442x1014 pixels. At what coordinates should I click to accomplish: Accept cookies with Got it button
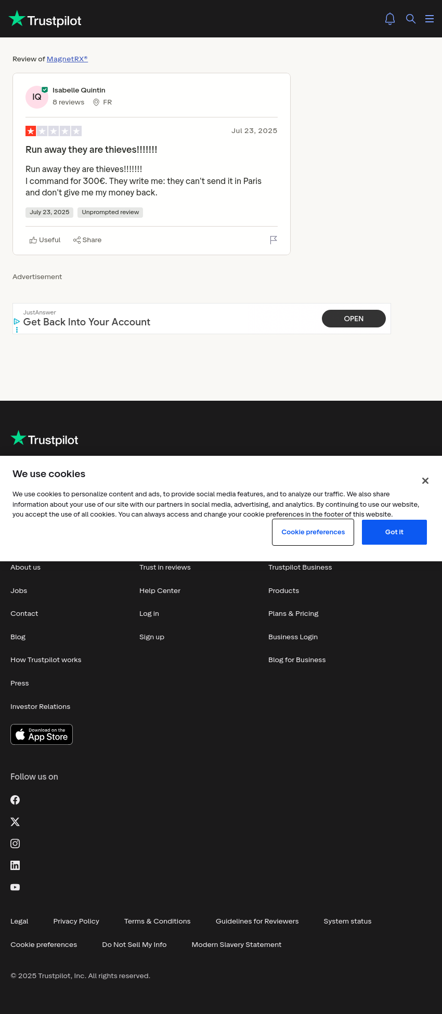click(394, 532)
